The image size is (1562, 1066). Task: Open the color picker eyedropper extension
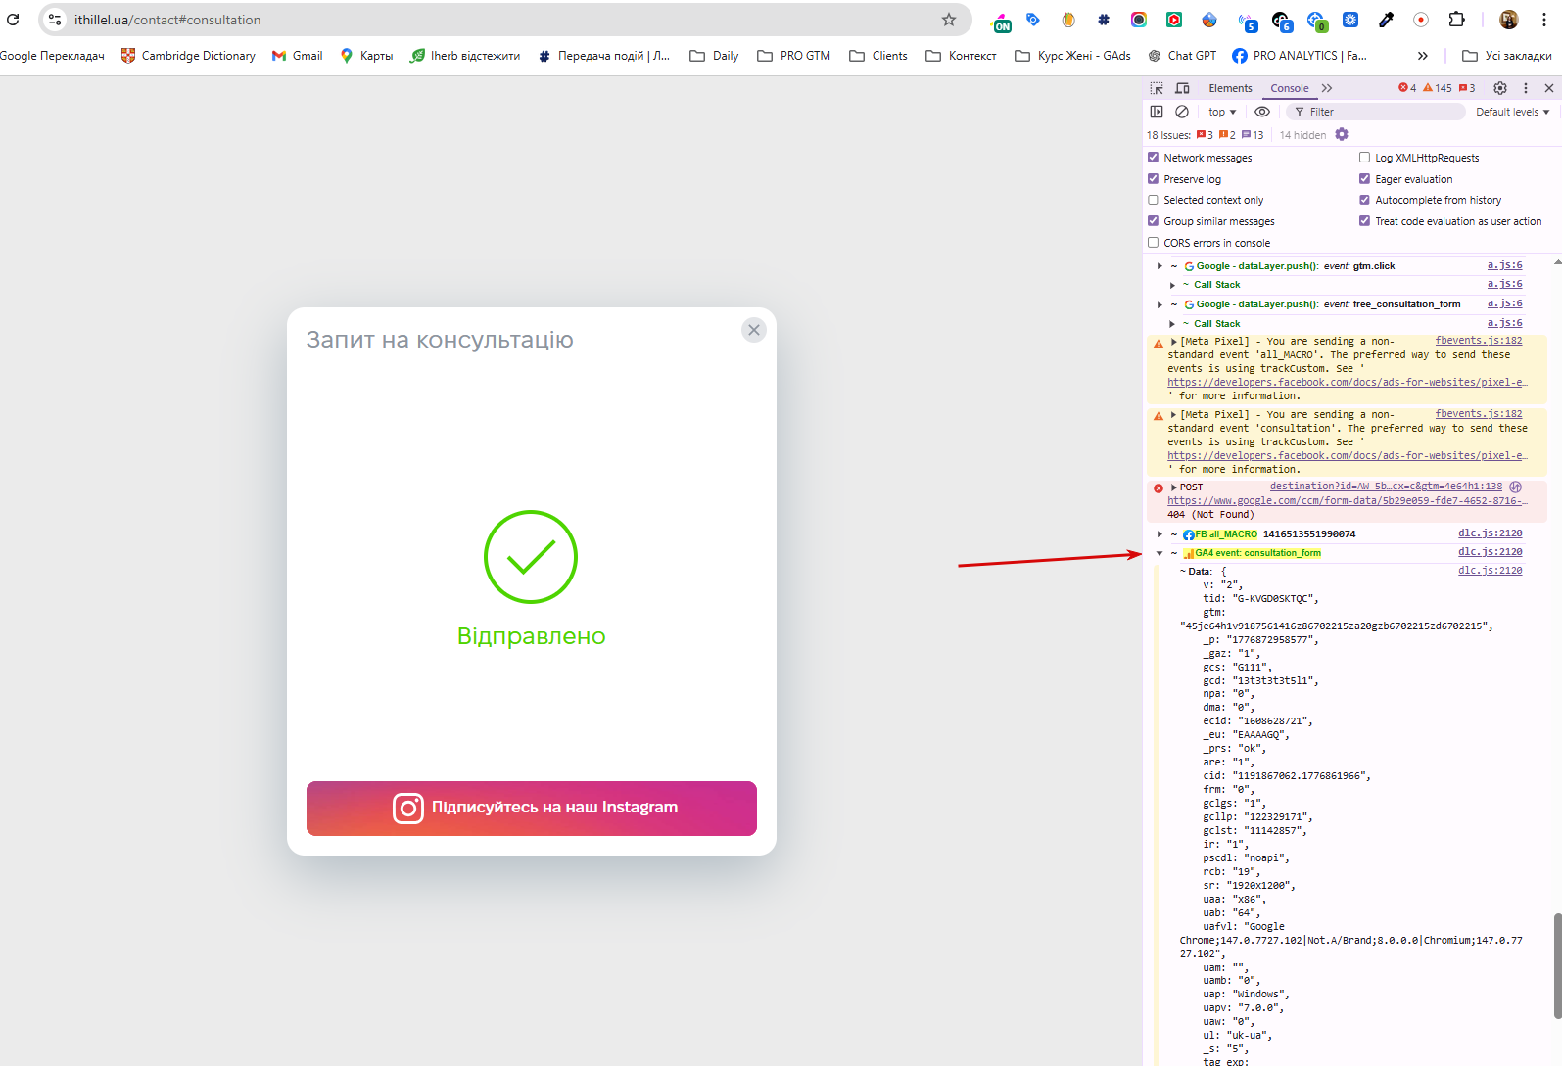click(x=1386, y=20)
